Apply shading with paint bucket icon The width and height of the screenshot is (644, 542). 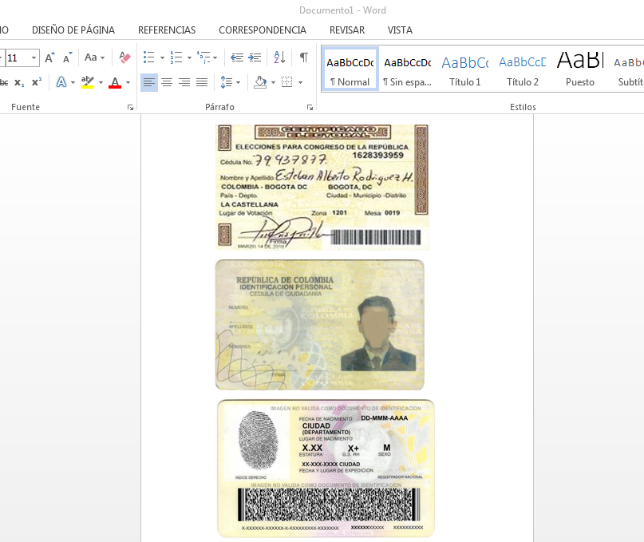[x=260, y=82]
